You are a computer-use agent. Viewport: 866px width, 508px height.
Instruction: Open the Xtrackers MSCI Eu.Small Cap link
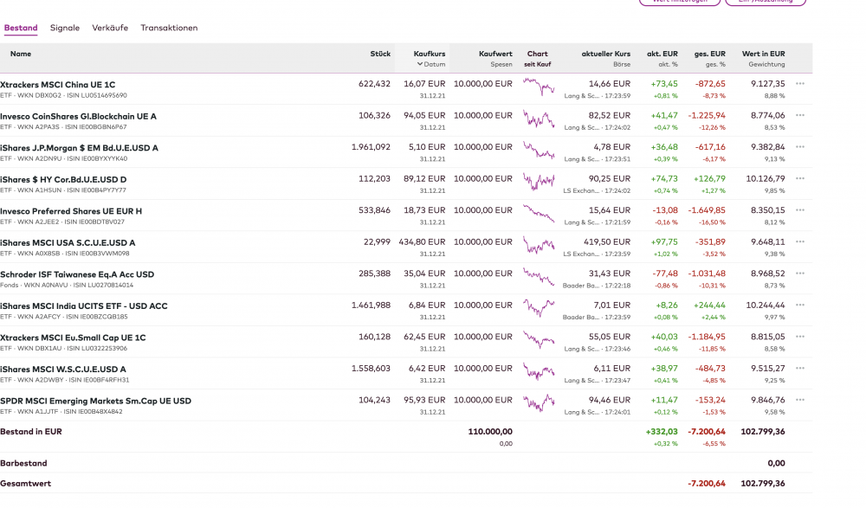pyautogui.click(x=73, y=338)
